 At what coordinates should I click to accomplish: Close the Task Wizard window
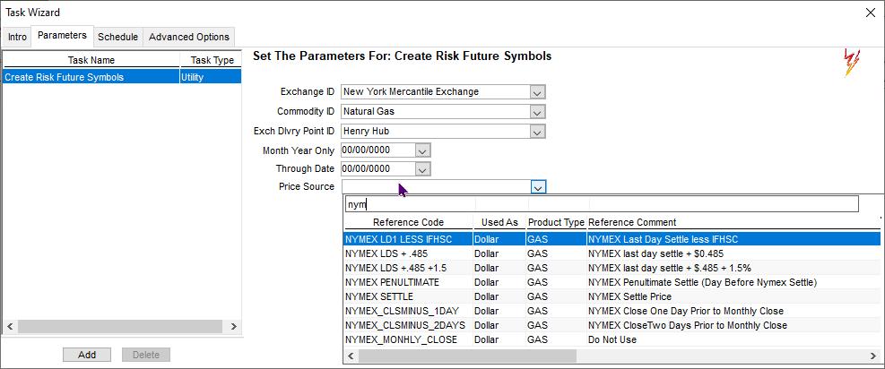[870, 13]
